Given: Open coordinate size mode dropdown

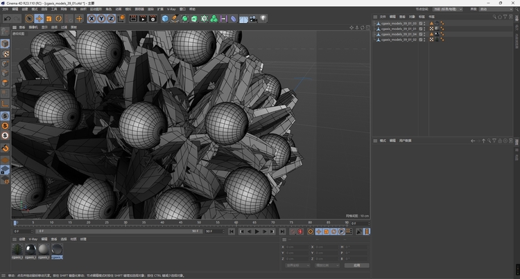Looking at the screenshot, I should point(327,264).
